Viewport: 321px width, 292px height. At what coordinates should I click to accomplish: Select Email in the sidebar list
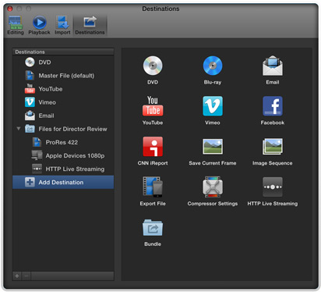[63, 116]
